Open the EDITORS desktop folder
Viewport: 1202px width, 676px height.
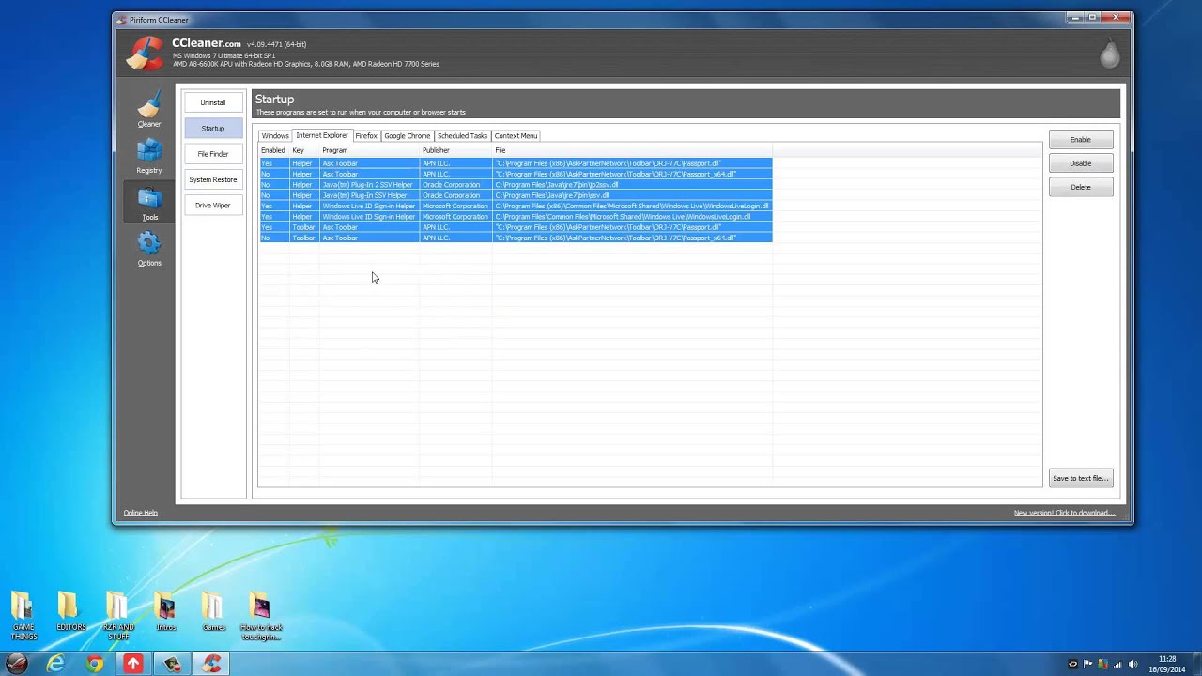click(x=70, y=612)
